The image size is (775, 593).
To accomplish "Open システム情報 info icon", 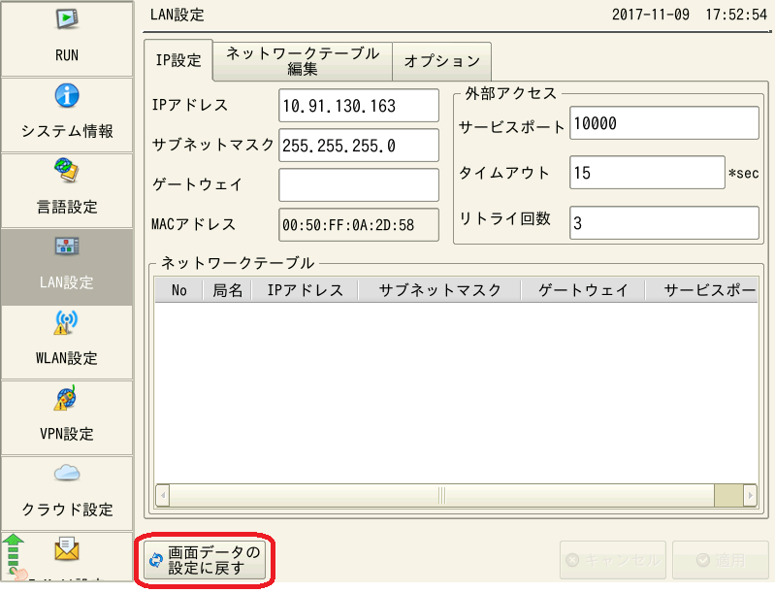I will 67,96.
